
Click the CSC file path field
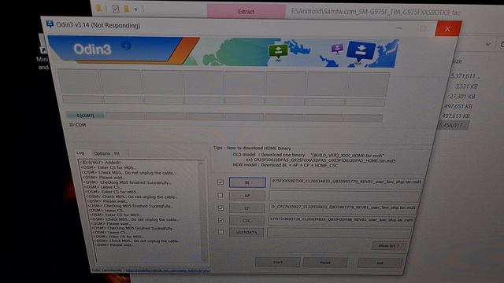pos(341,220)
